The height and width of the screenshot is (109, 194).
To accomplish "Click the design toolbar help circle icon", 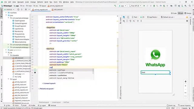I will click(187, 21).
